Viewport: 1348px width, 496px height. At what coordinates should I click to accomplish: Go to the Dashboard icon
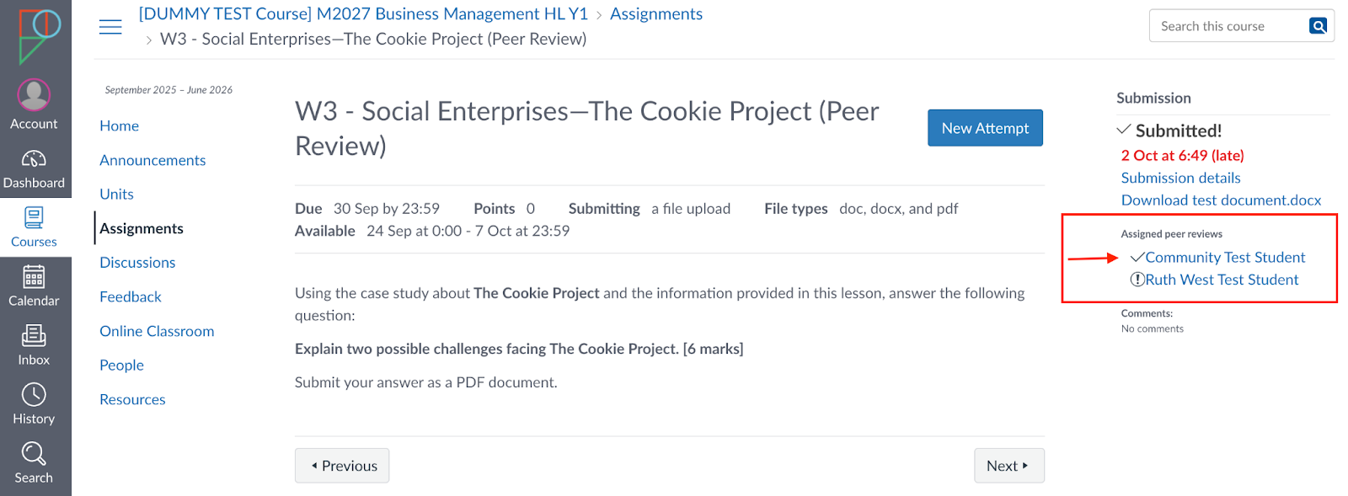(34, 159)
